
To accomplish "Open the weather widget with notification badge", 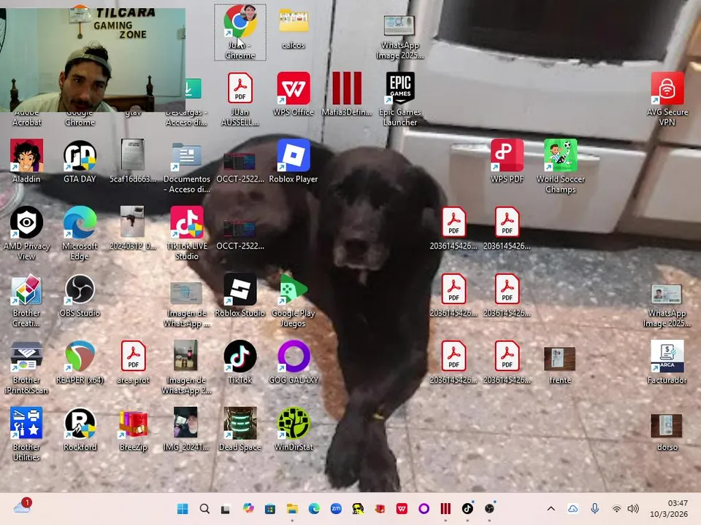I will tap(23, 506).
